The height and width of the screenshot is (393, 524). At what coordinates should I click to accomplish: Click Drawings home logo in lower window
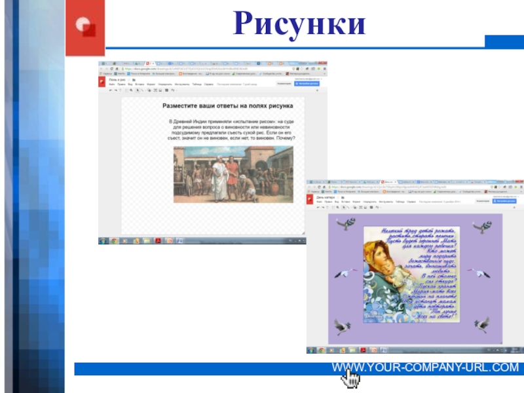(309, 200)
